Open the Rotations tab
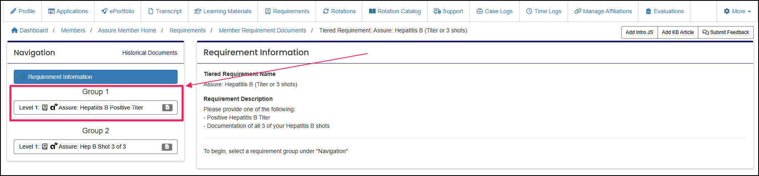Screen dimensions: 759x176 [339, 11]
